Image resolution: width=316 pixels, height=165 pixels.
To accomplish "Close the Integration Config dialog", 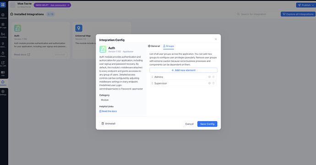I will click(216, 39).
